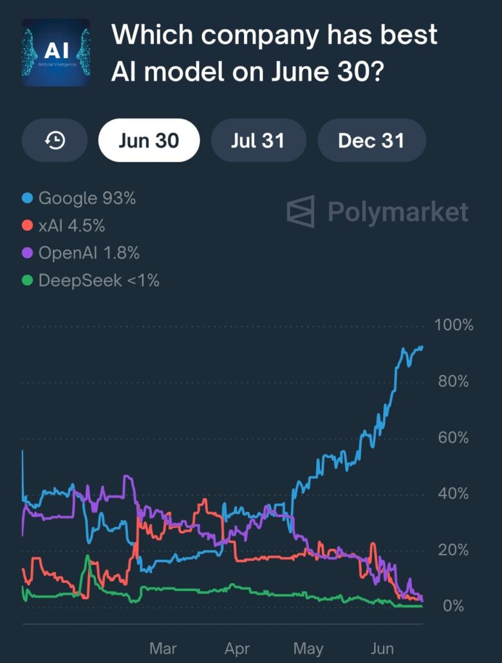Select the Google 93% legend entry
This screenshot has width=502, height=663.
(87, 198)
